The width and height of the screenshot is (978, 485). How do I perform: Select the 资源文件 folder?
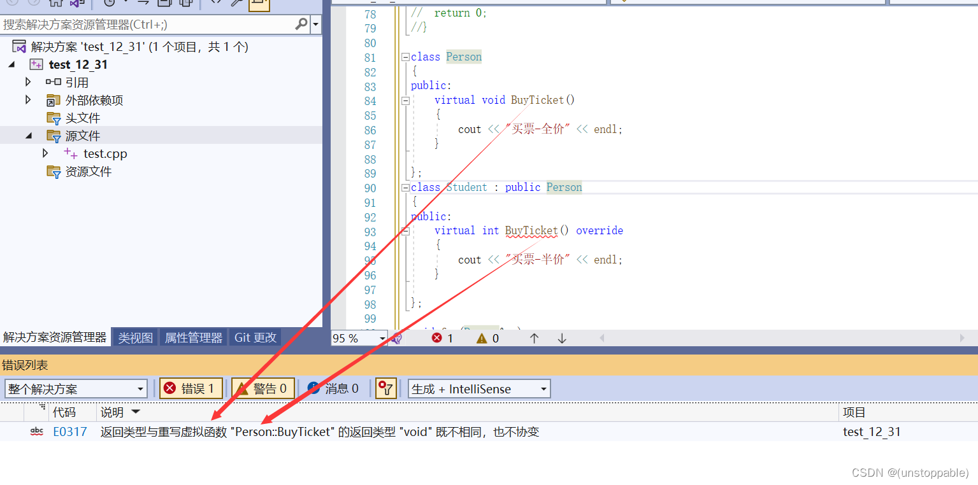(x=89, y=172)
